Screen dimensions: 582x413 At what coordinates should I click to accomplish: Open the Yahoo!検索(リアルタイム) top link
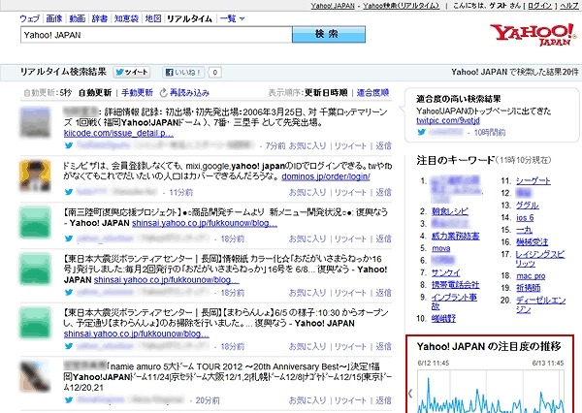pyautogui.click(x=401, y=6)
